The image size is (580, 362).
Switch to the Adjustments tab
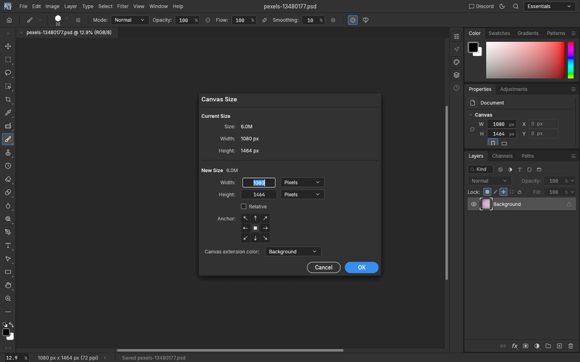click(514, 89)
